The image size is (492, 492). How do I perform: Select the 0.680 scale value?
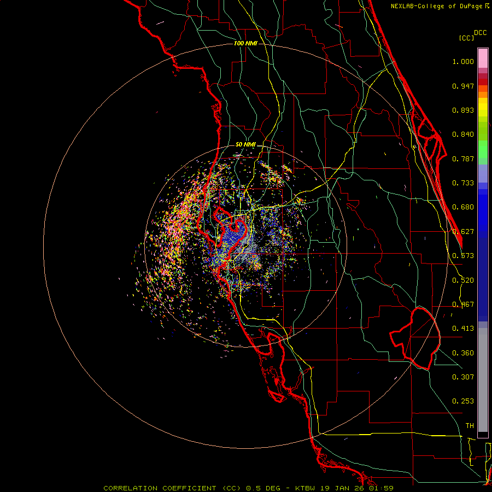[x=463, y=207]
